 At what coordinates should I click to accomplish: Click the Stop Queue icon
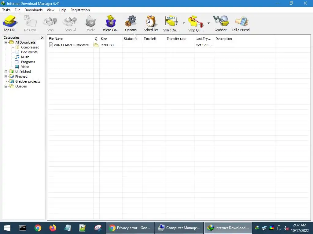pos(196,22)
